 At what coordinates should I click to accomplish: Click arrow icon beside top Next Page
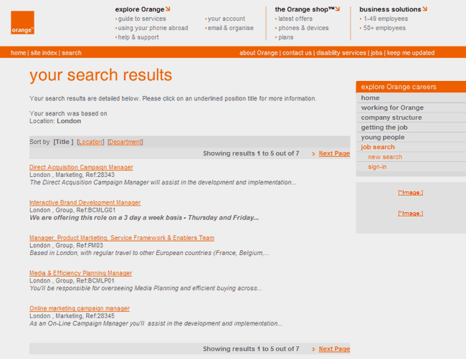point(314,154)
